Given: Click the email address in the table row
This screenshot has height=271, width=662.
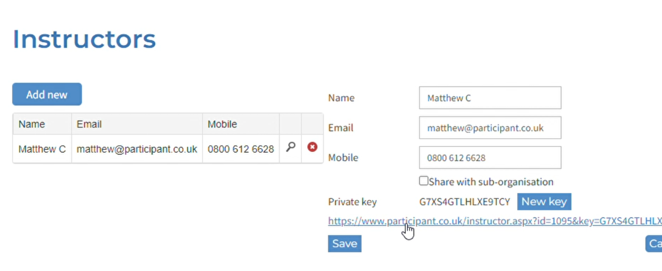Looking at the screenshot, I should click(137, 149).
